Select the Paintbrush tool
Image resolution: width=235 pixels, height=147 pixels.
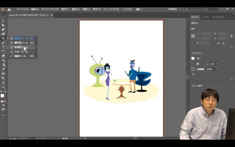[3, 43]
